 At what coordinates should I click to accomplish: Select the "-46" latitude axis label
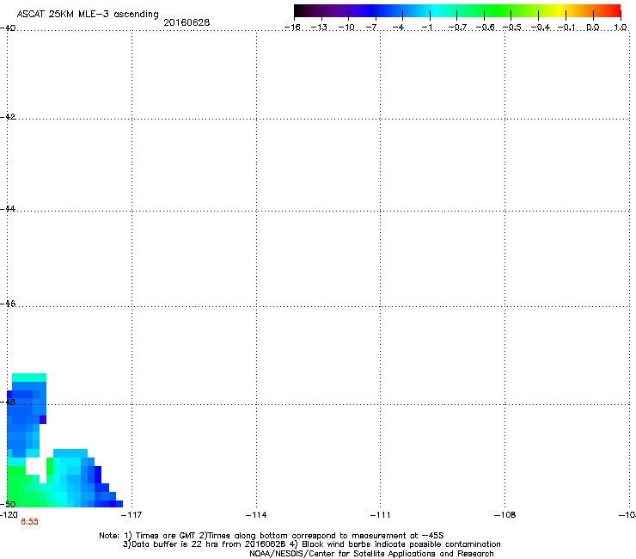(x=8, y=304)
